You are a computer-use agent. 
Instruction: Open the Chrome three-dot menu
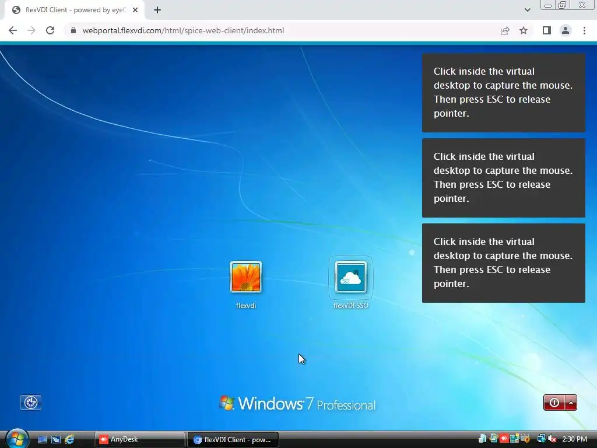(x=584, y=30)
